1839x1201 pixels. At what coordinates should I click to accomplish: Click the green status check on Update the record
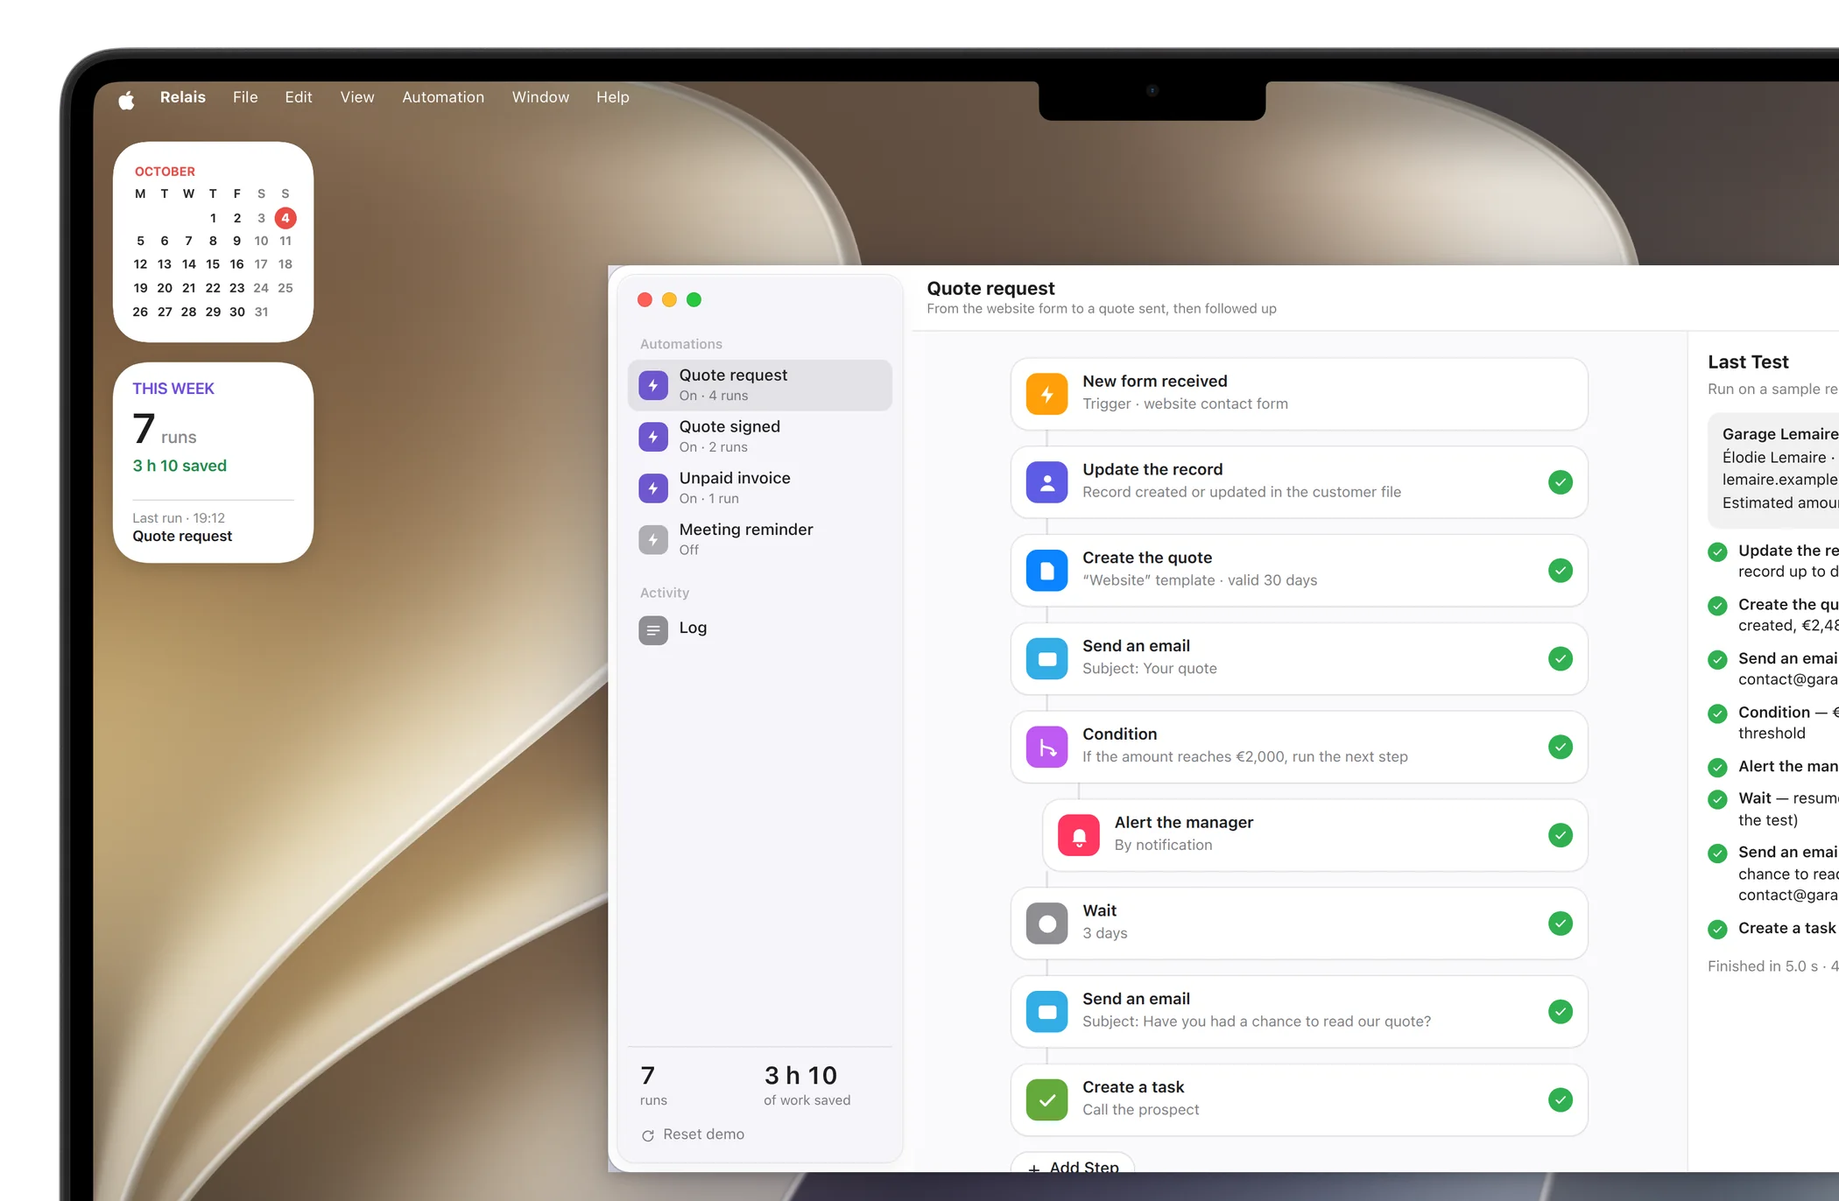click(1561, 482)
